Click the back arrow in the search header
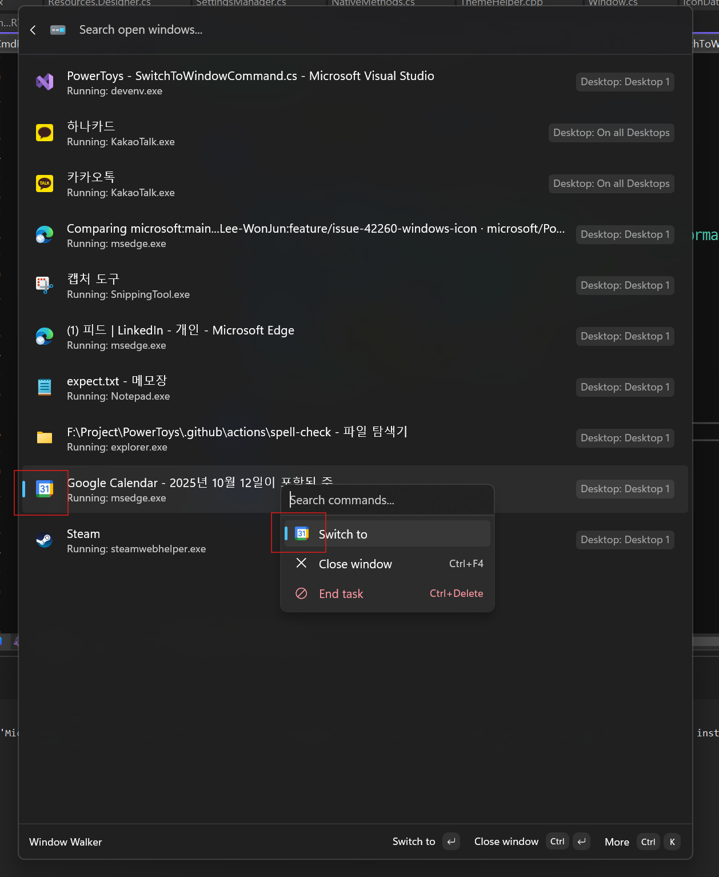The width and height of the screenshot is (719, 877). [33, 30]
